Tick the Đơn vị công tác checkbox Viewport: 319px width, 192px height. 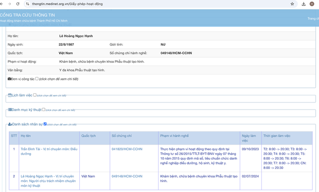point(37,79)
